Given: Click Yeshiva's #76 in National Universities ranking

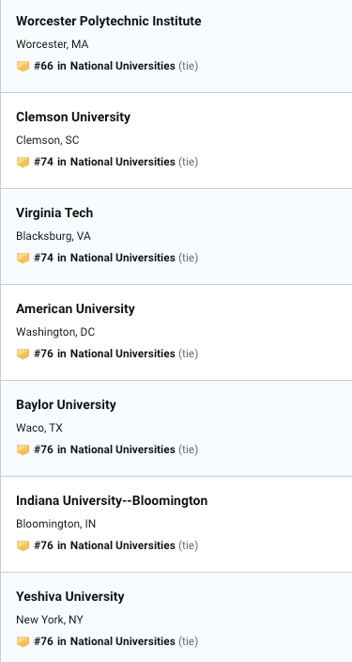Looking at the screenshot, I should point(104,641).
